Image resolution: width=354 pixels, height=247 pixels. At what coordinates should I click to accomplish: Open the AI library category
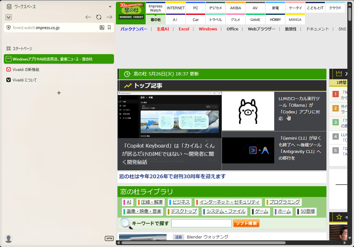127,202
